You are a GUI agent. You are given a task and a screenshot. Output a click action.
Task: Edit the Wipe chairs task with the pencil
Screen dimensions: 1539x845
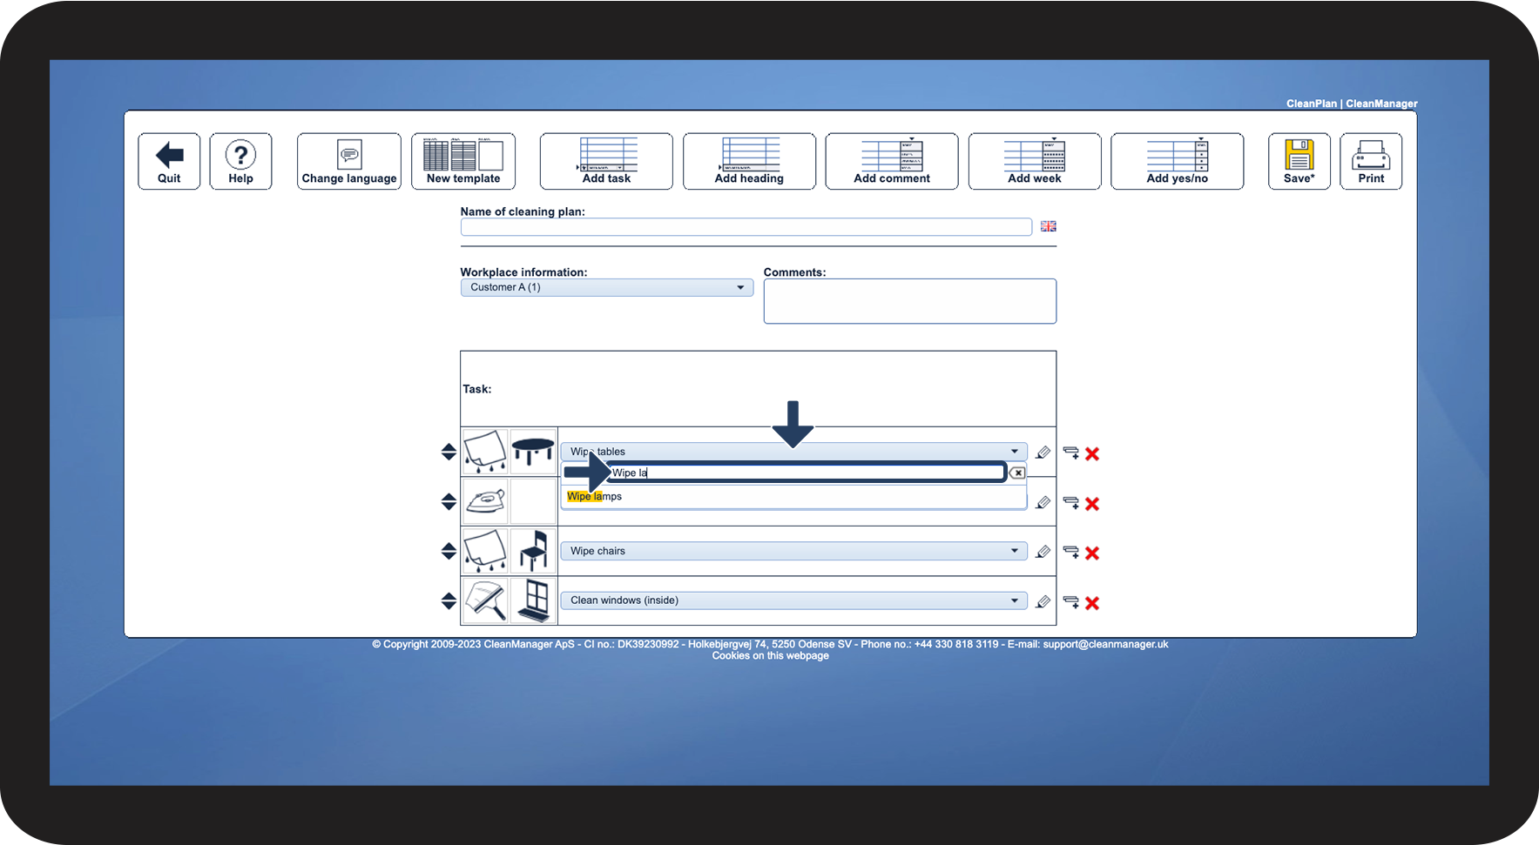click(1043, 552)
